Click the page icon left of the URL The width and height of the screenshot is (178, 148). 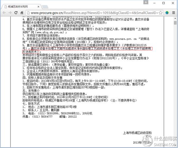pyautogui.click(x=28, y=13)
